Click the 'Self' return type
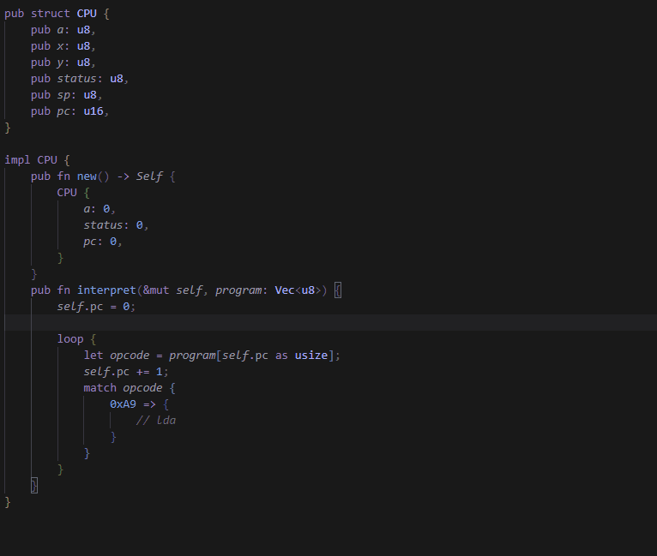 pyautogui.click(x=149, y=176)
